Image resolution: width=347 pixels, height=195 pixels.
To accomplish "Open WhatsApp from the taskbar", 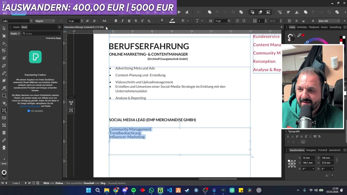I will [151, 190].
